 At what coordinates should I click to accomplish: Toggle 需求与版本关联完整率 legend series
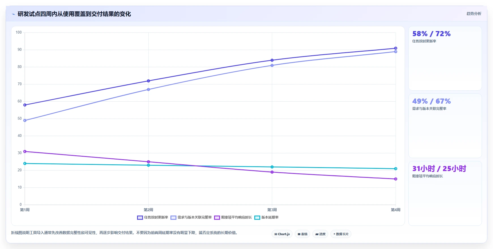pos(191,217)
